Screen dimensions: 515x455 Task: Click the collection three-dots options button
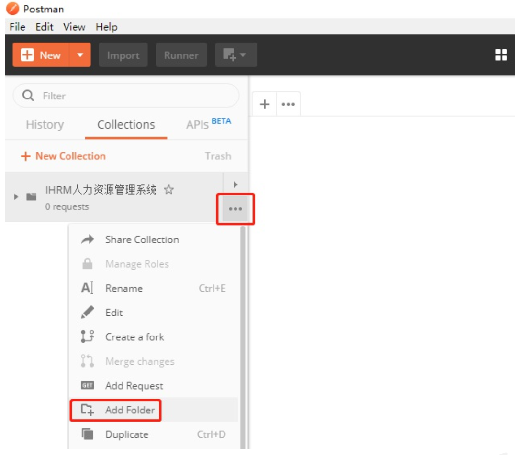click(x=235, y=209)
